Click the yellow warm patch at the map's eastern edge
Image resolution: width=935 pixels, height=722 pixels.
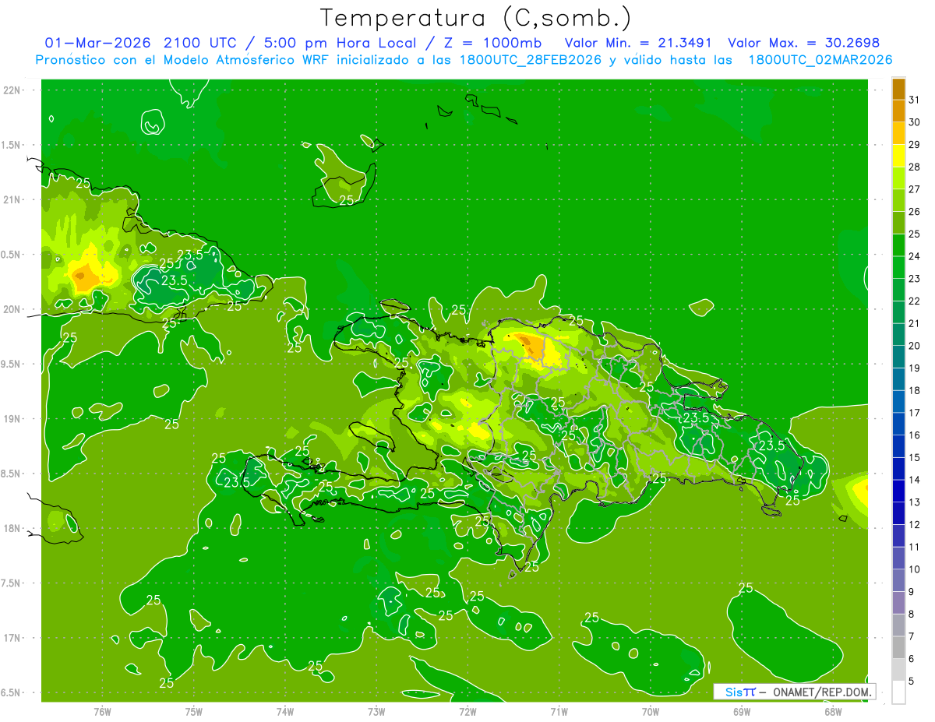(860, 491)
